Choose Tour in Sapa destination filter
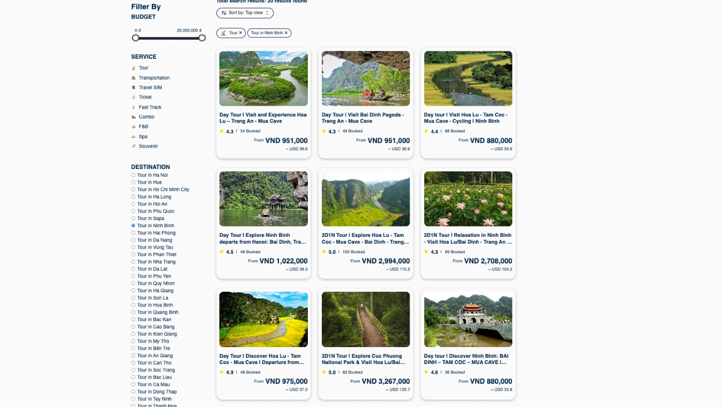 (x=133, y=218)
